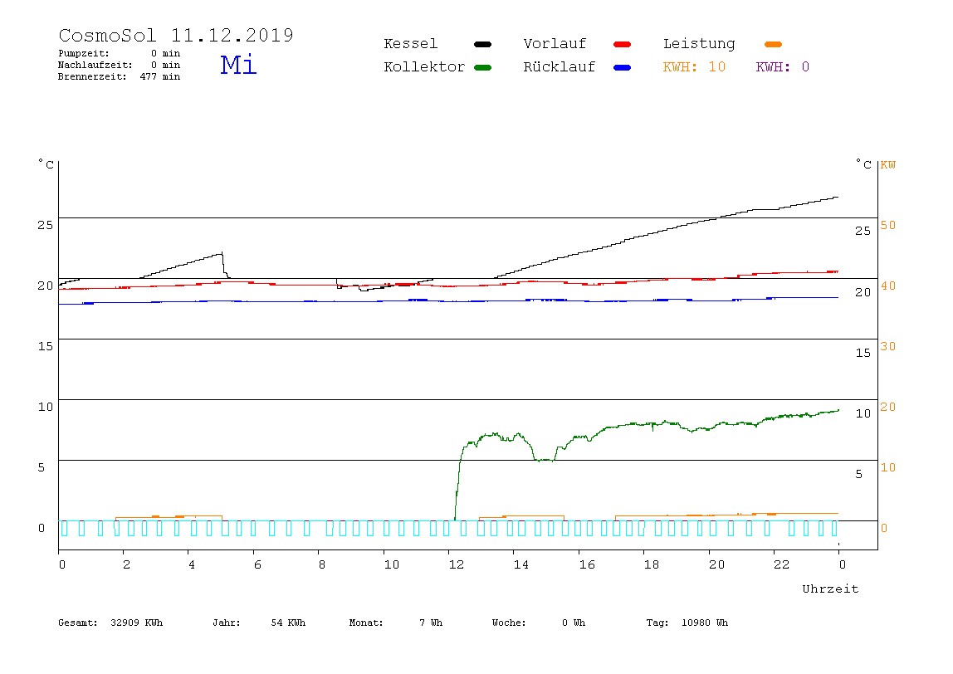Click the Rücklauf legend label
953x674 pixels.
click(560, 67)
